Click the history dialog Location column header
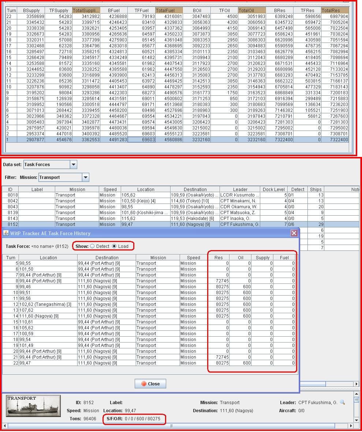This screenshot has width=362, height=432. click(x=48, y=257)
